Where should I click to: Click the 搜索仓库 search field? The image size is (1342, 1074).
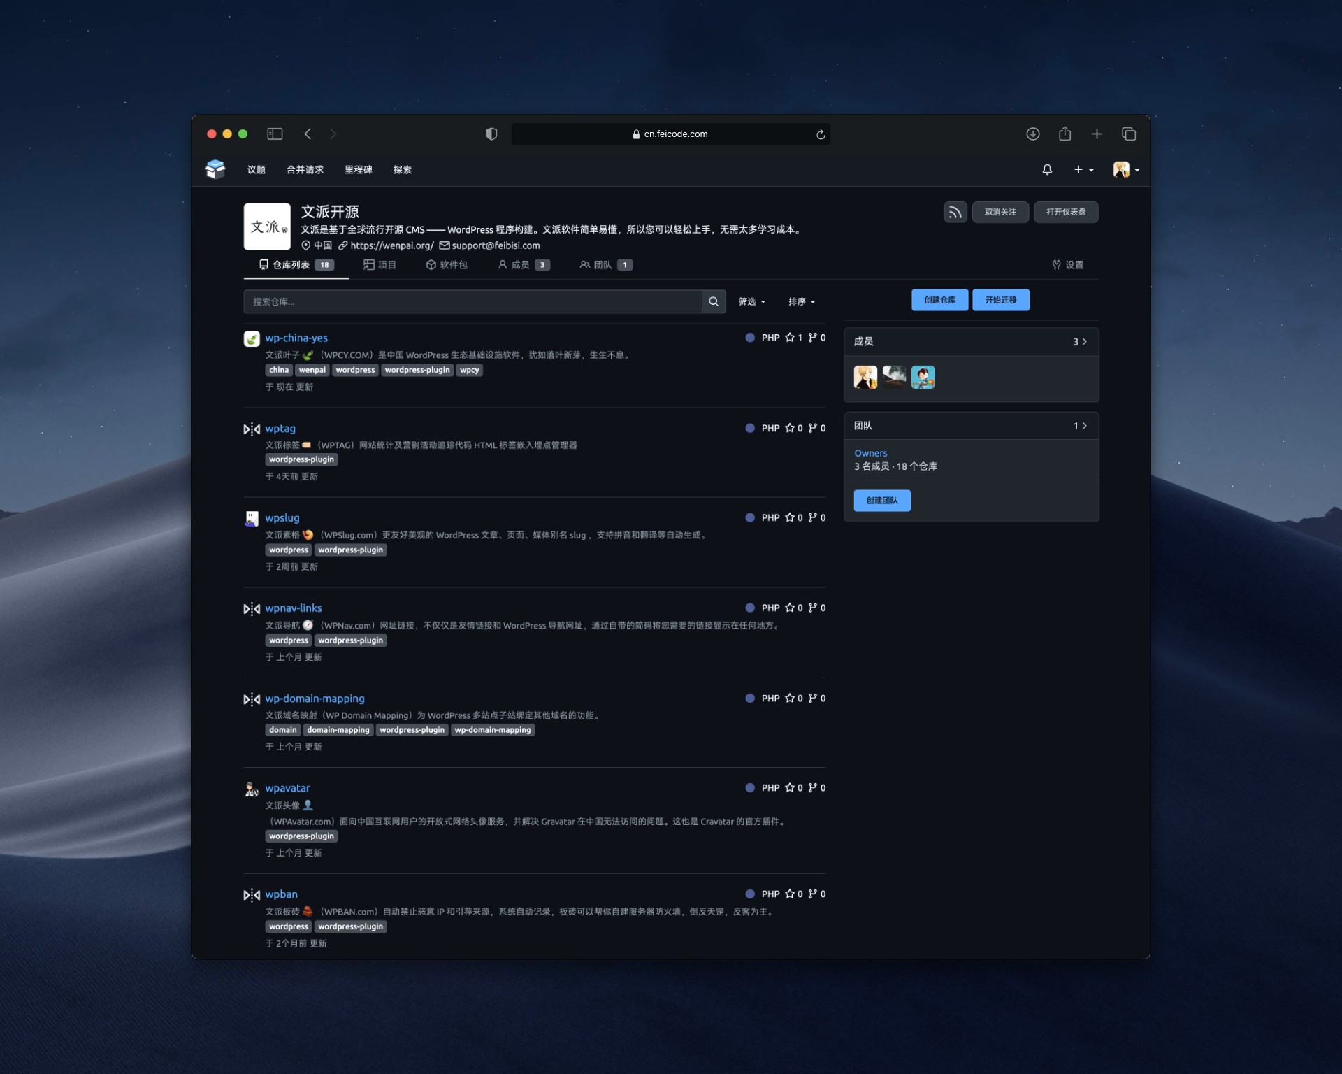(472, 301)
